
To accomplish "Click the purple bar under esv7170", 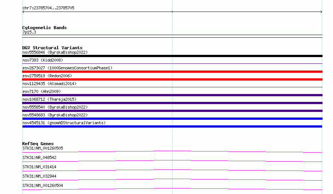I will click(x=172, y=95).
